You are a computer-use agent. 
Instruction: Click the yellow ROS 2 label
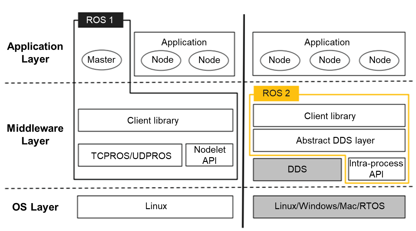click(276, 93)
